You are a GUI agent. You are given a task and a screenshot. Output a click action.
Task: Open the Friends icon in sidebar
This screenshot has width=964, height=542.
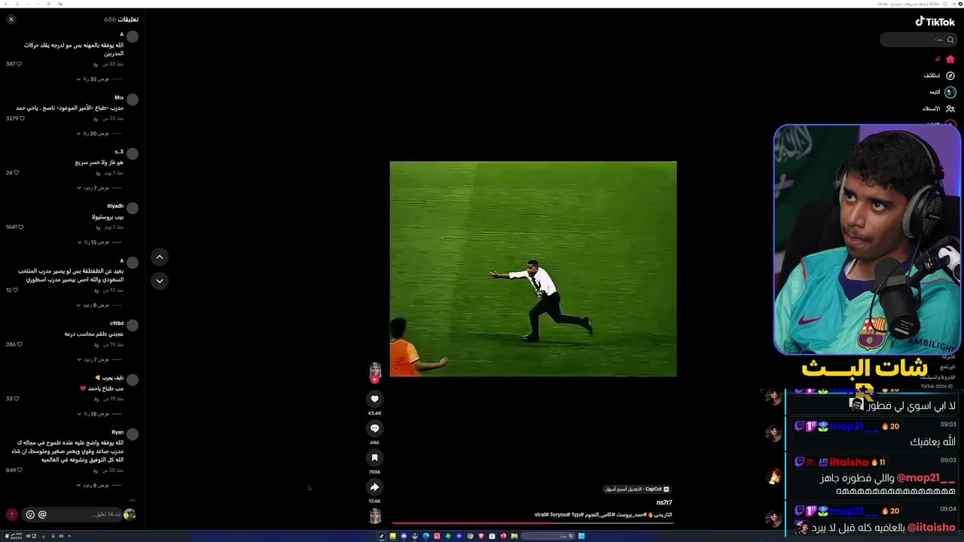(x=950, y=108)
